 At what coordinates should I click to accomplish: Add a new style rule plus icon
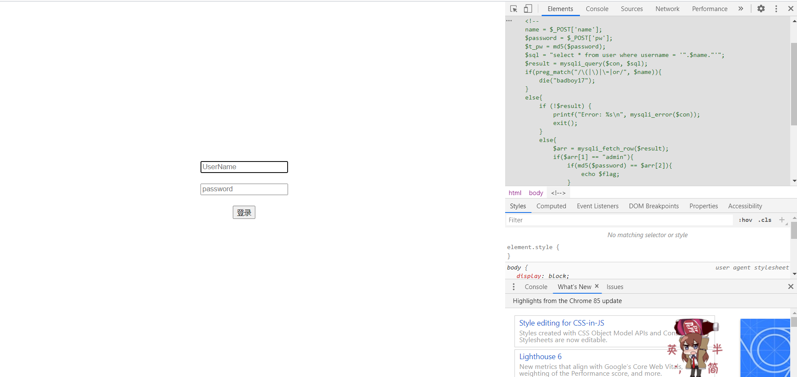[x=782, y=220]
